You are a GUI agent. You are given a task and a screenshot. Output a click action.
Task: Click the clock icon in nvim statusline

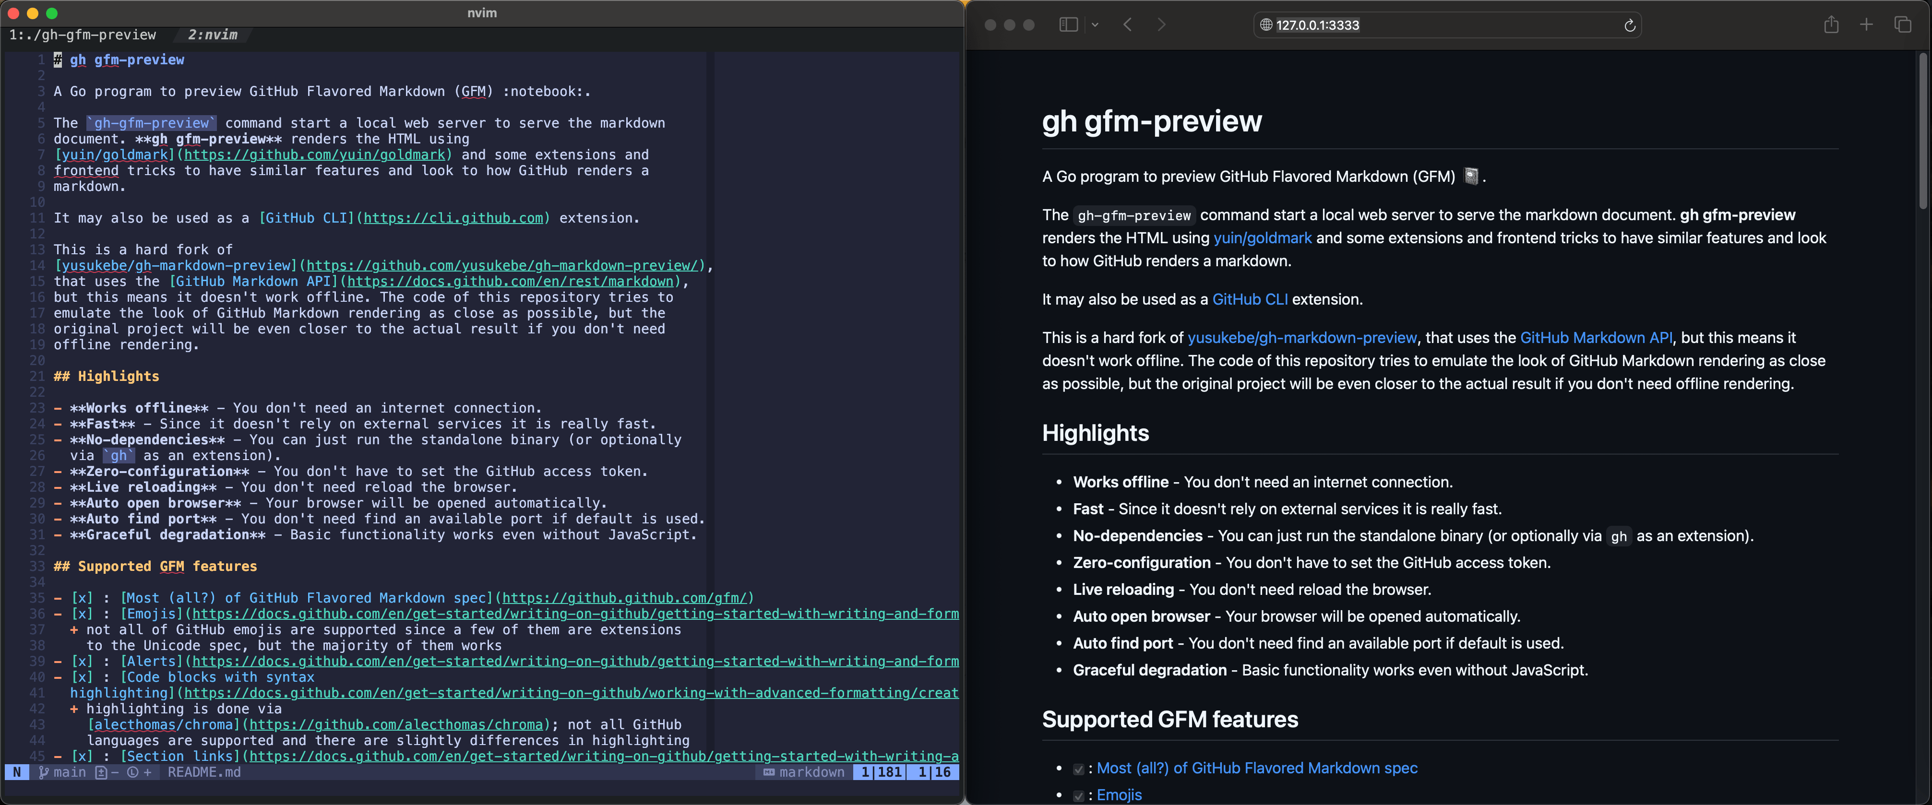pyautogui.click(x=133, y=772)
